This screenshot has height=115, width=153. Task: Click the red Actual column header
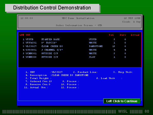coord(135,35)
